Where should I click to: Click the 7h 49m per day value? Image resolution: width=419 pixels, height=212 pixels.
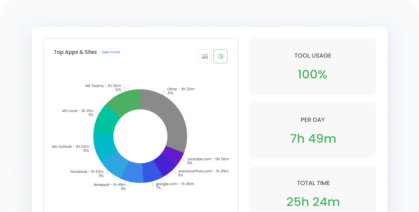(313, 139)
